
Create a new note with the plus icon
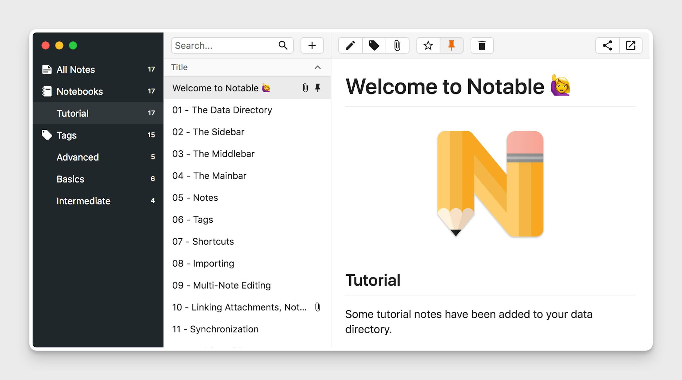(312, 46)
